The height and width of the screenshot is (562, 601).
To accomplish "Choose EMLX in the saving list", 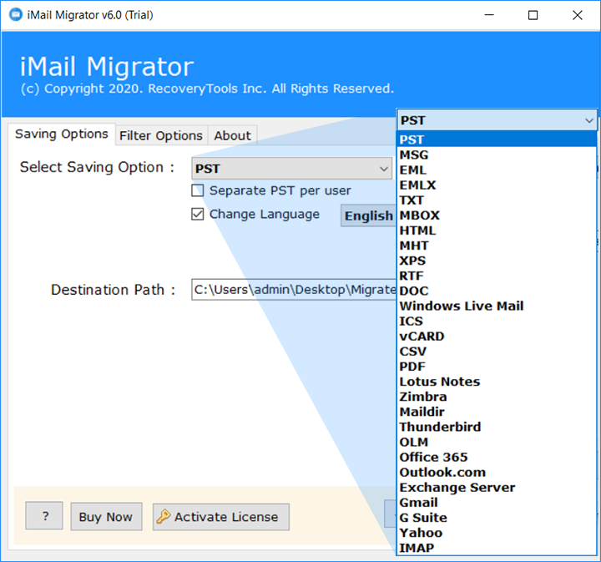I will click(x=497, y=185).
